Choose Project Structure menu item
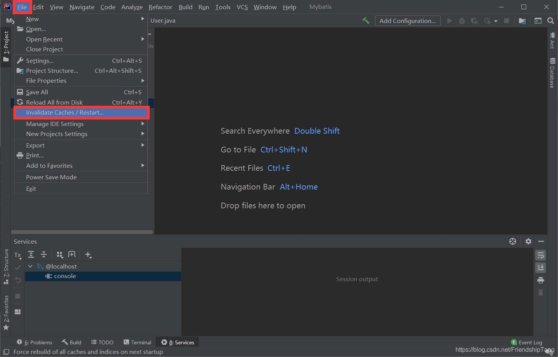This screenshot has height=357, width=558. coord(81,70)
